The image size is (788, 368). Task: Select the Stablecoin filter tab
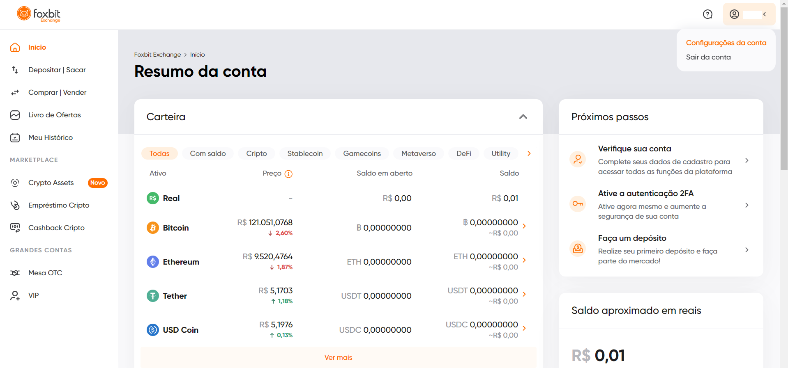coord(305,153)
